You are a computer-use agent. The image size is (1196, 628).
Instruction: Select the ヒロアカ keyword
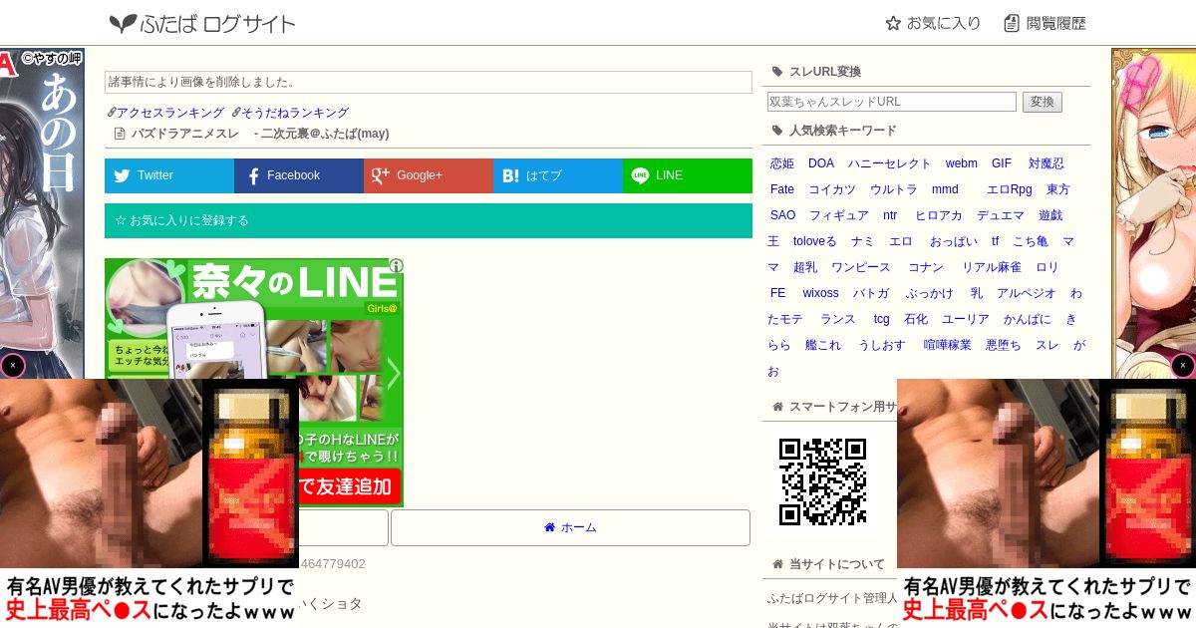point(939,215)
